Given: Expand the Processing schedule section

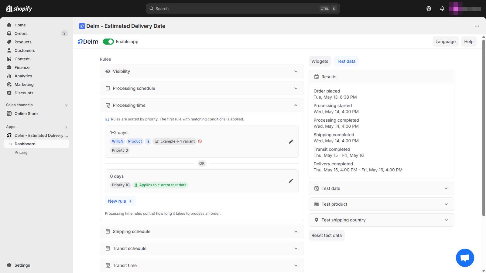Looking at the screenshot, I should point(202,88).
